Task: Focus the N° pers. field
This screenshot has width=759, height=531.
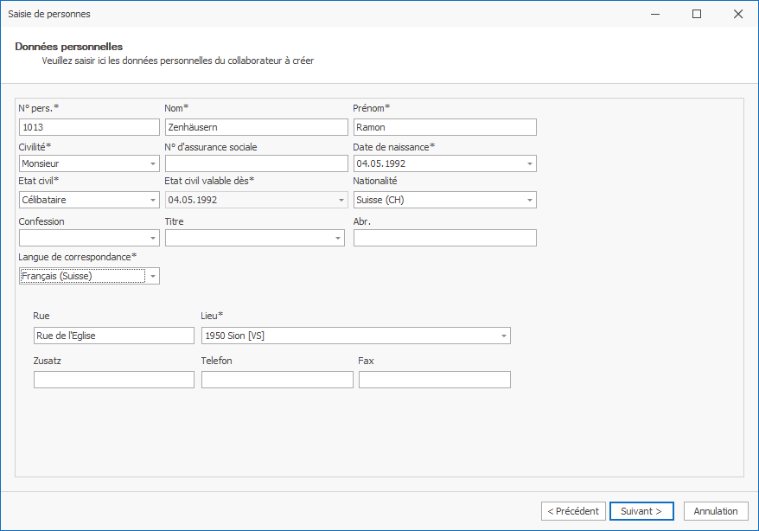Action: (88, 127)
